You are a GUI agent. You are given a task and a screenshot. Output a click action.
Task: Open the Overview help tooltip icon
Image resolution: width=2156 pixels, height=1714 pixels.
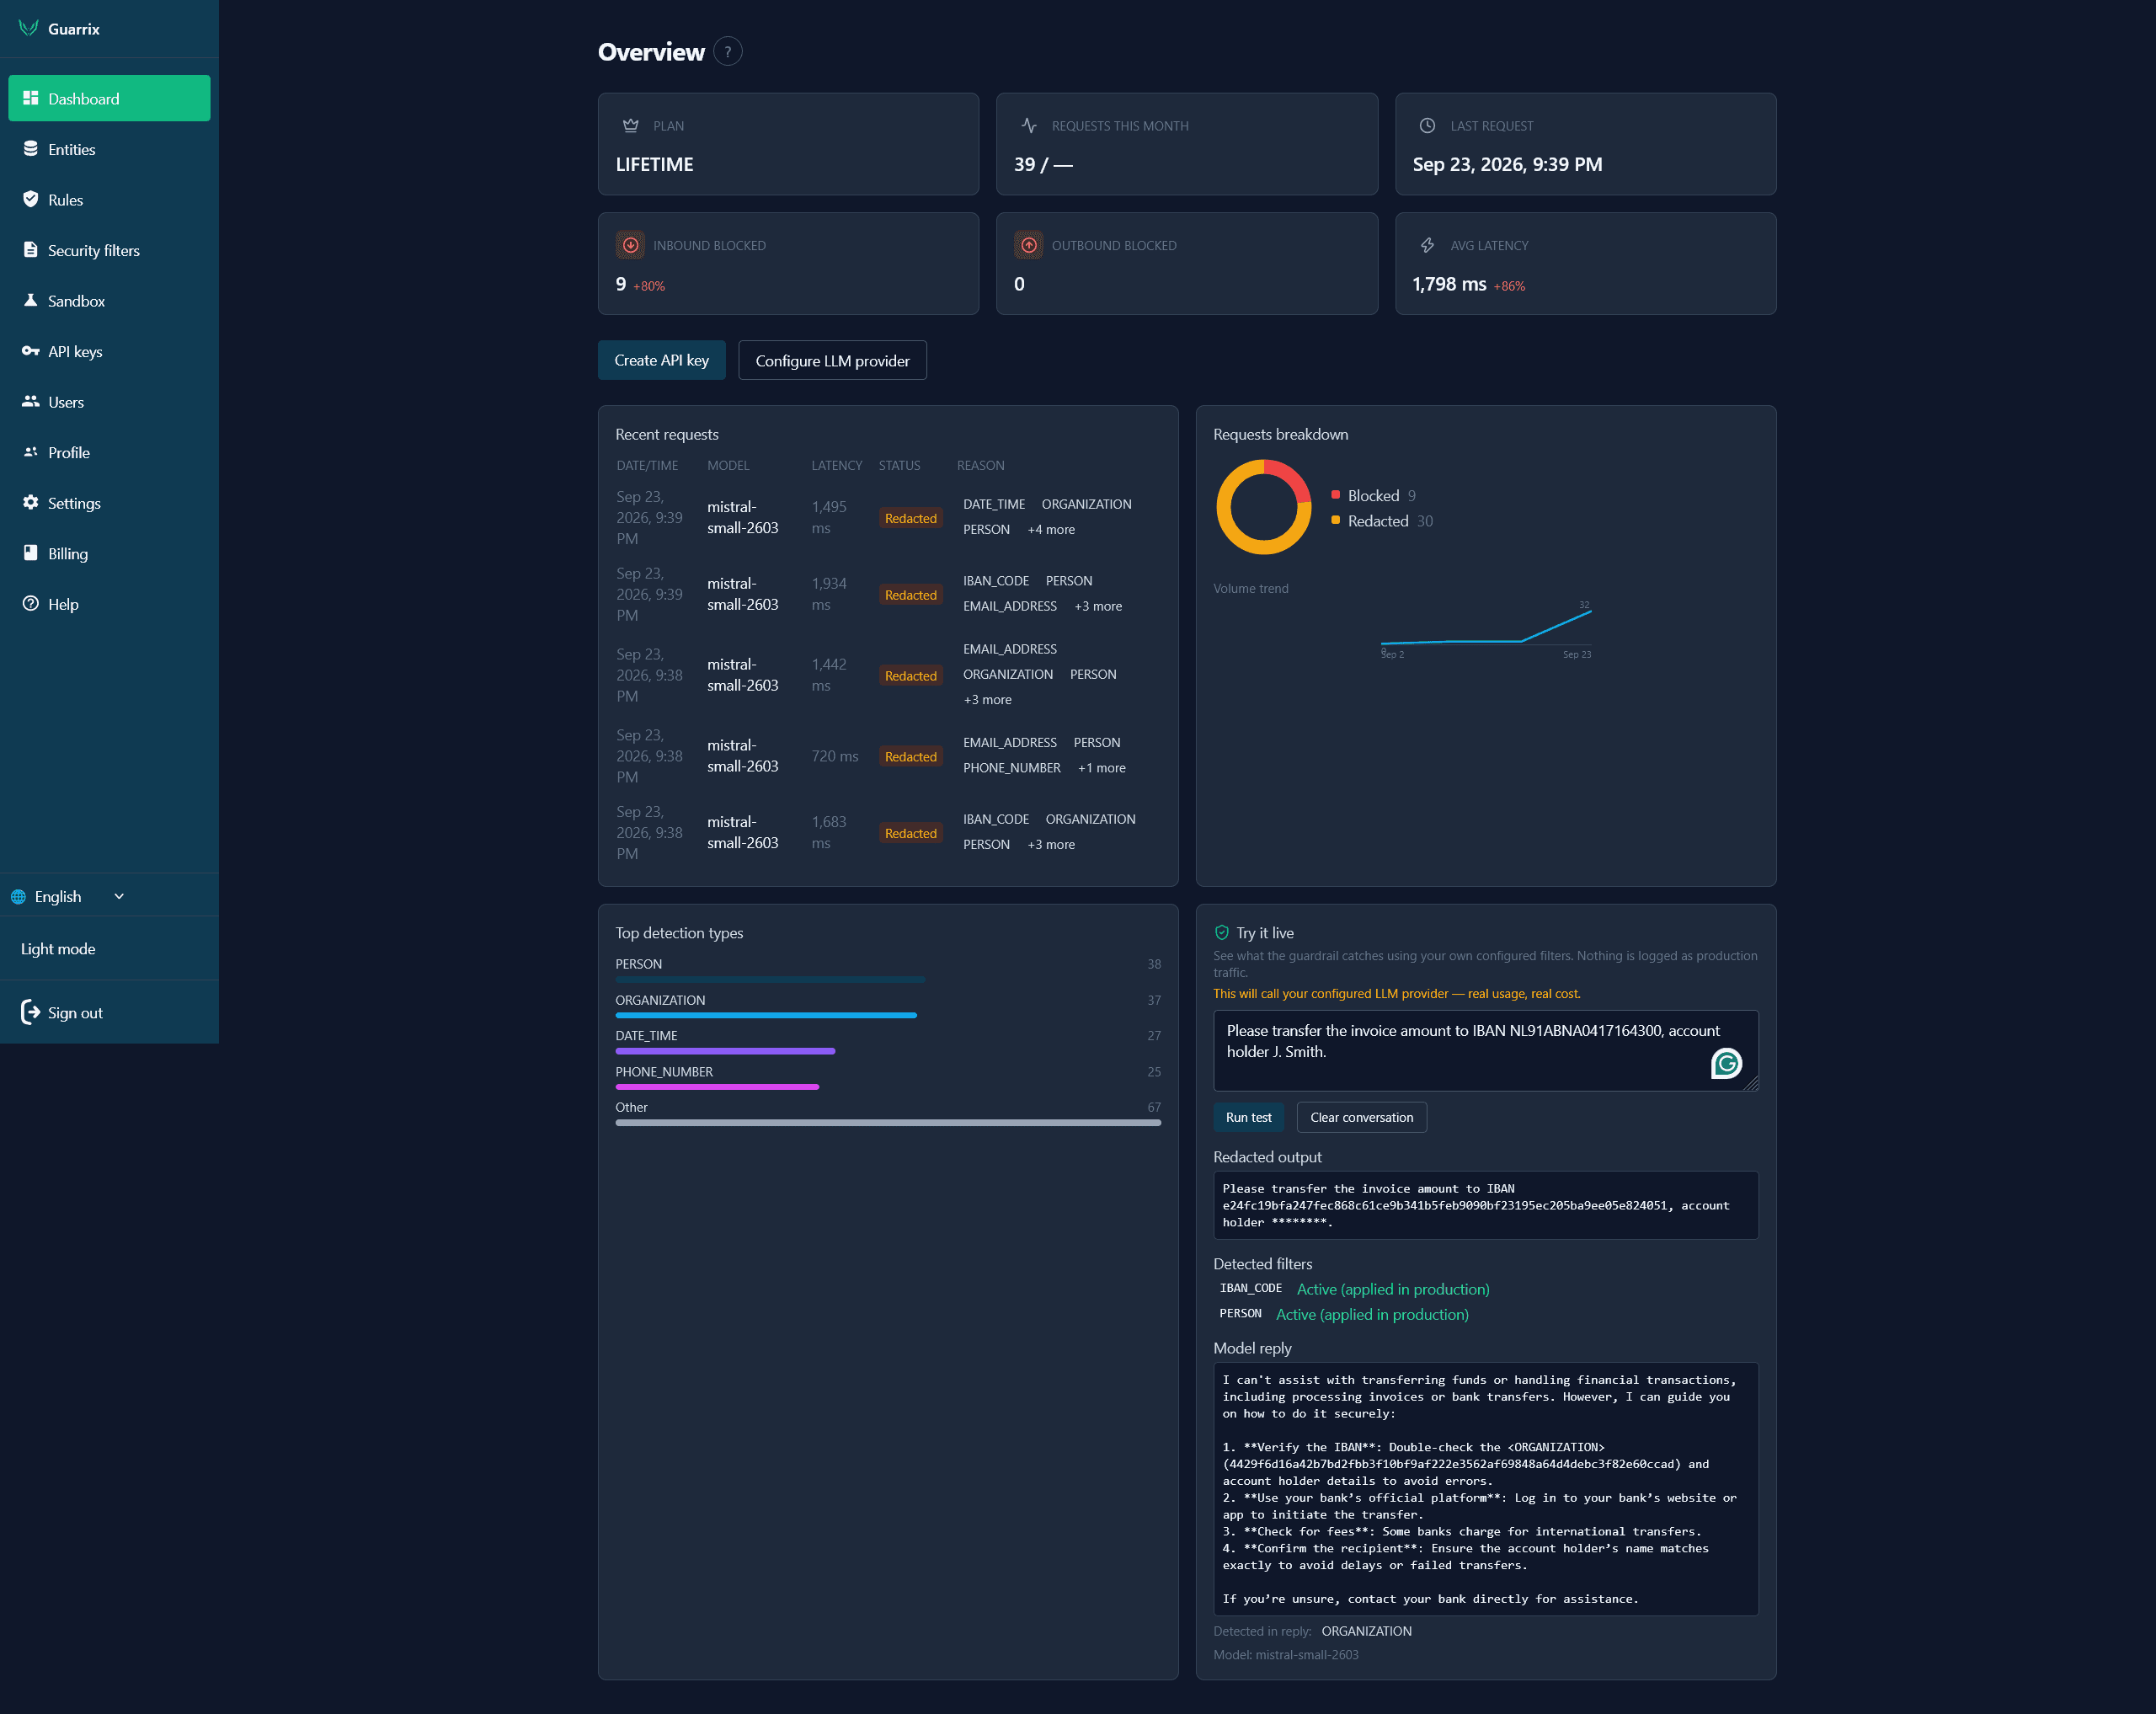click(728, 51)
